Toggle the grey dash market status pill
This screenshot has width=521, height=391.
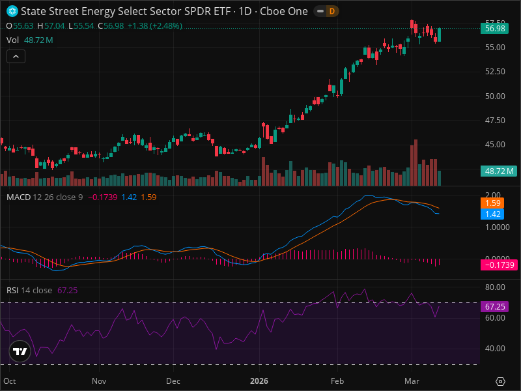pyautogui.click(x=320, y=11)
